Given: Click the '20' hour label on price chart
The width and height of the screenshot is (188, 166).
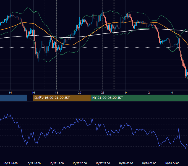Looking at the screenshot, I should (80, 92).
